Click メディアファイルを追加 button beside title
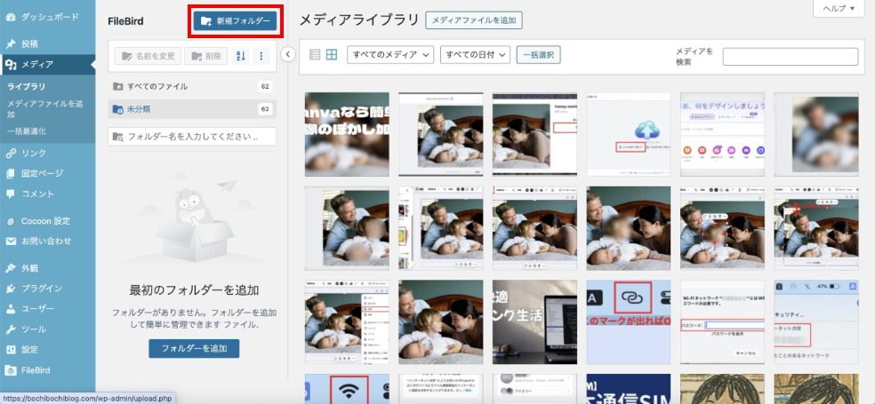This screenshot has height=404, width=875. 474,20
